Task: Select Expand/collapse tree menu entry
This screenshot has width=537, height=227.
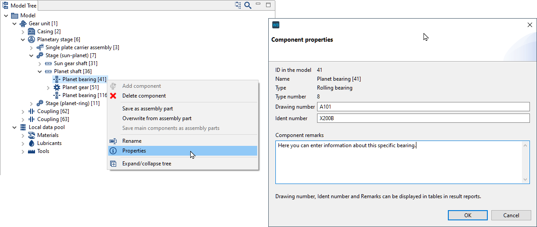Action: pyautogui.click(x=183, y=164)
